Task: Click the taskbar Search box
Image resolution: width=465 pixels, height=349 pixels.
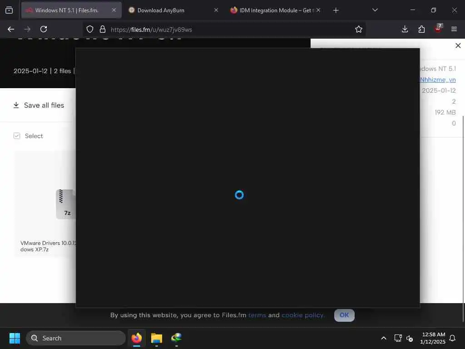Action: 76,338
